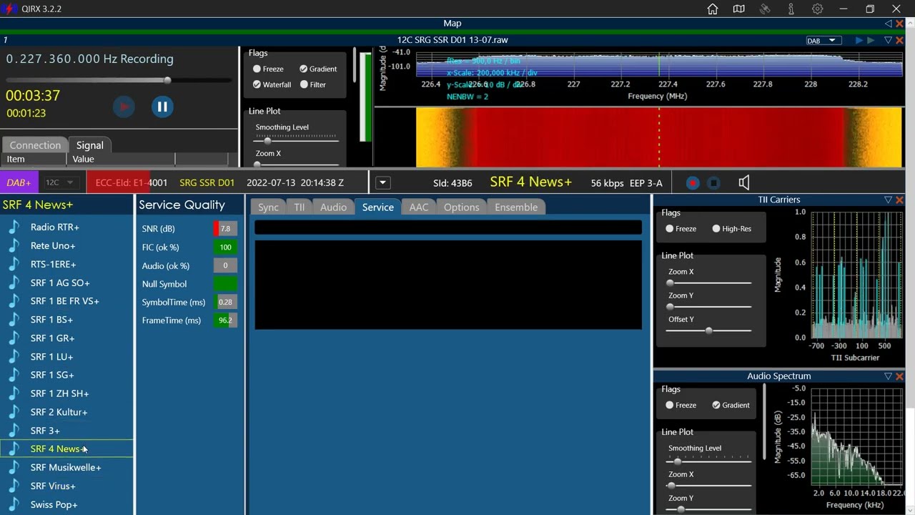Viewport: 915px width, 515px height.
Task: Adjust the RF spectrum Smoothing Level slider
Action: click(295, 140)
